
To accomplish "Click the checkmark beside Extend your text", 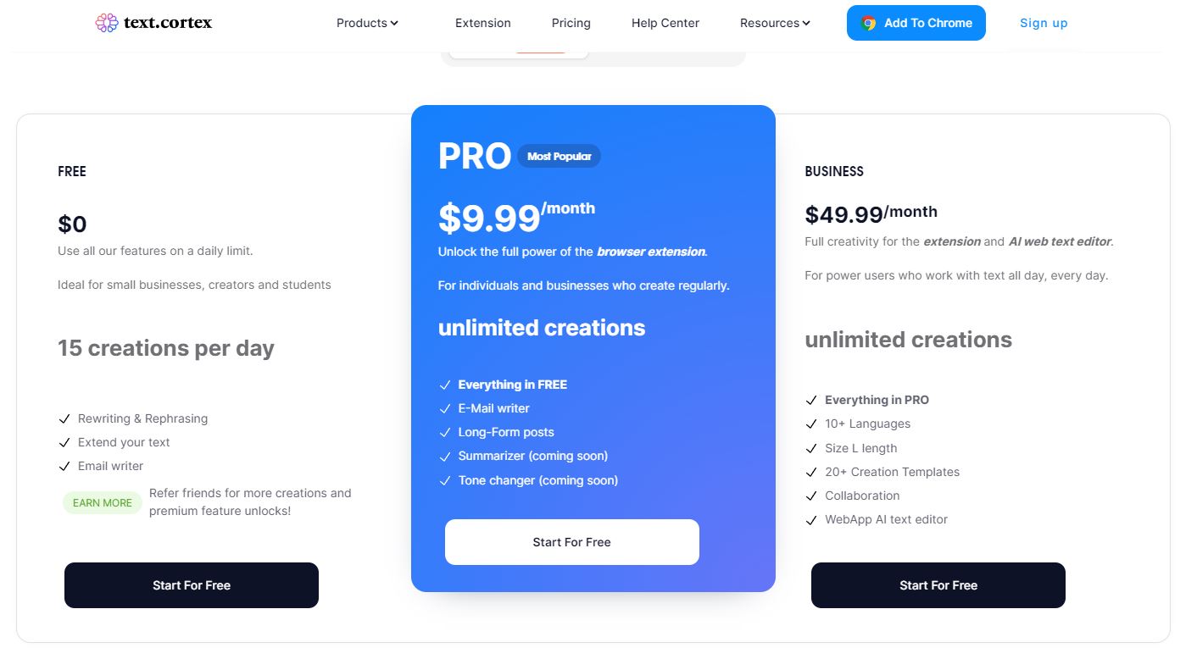I will coord(65,442).
